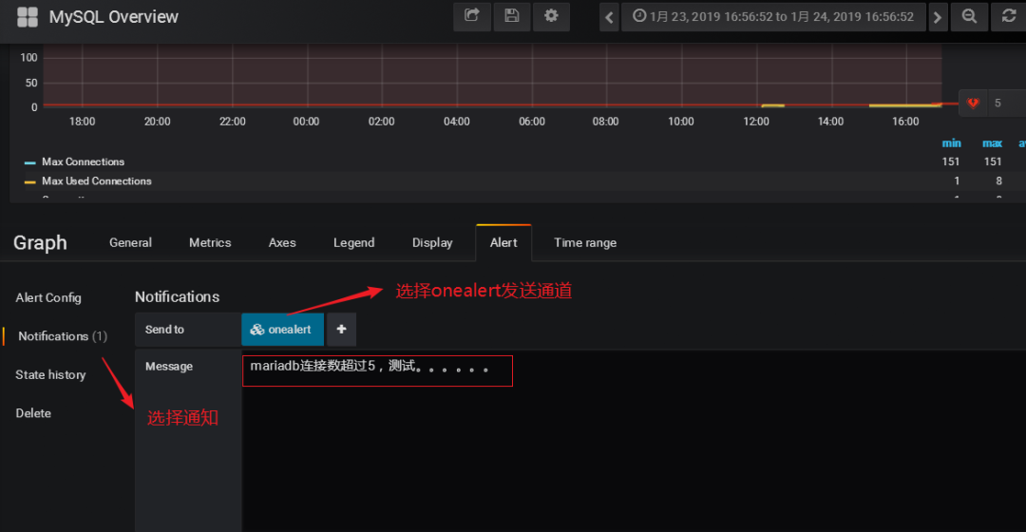The width and height of the screenshot is (1026, 532).
Task: Zoom out the time range
Action: click(969, 17)
